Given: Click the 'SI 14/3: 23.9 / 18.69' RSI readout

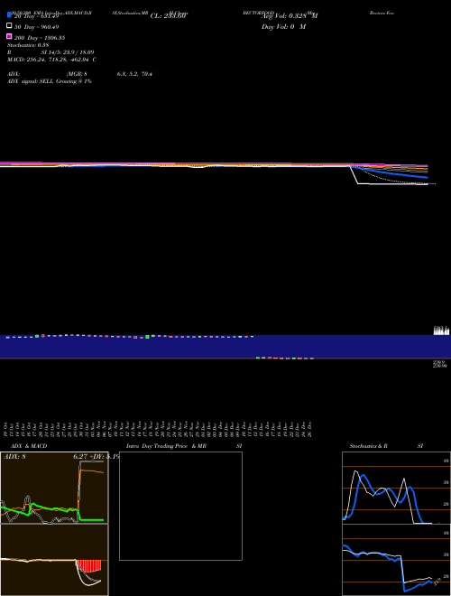Looking at the screenshot, I should click(x=68, y=52).
